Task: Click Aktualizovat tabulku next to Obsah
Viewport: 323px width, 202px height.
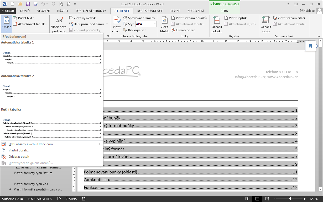Action: click(30, 24)
